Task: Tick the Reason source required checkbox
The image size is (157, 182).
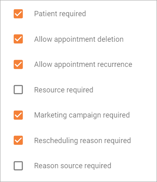Action: [x=18, y=166]
